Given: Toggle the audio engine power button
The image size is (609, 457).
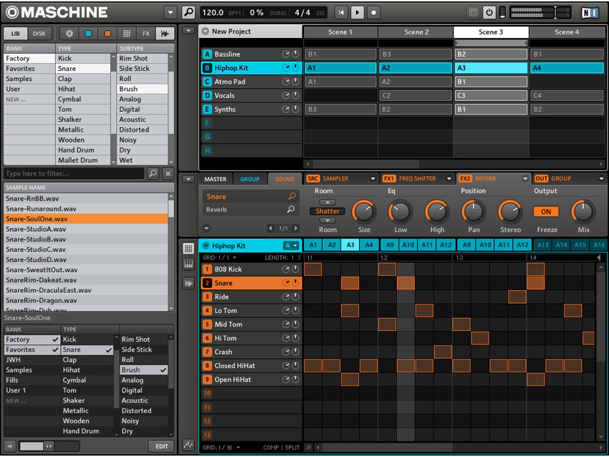Looking at the screenshot, I should [x=489, y=12].
